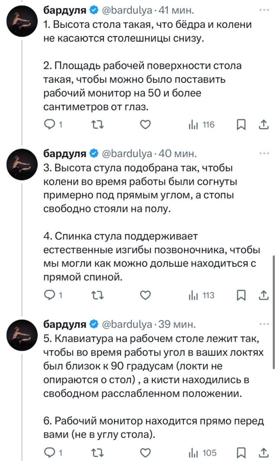The height and width of the screenshot is (461, 277).
Task: Like the first tweet about table height
Action: [146, 125]
